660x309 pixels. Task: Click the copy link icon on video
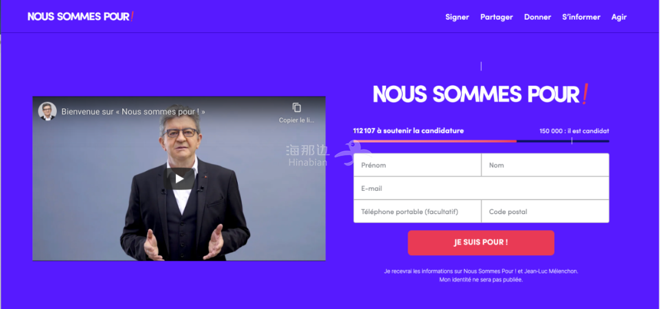click(x=297, y=108)
